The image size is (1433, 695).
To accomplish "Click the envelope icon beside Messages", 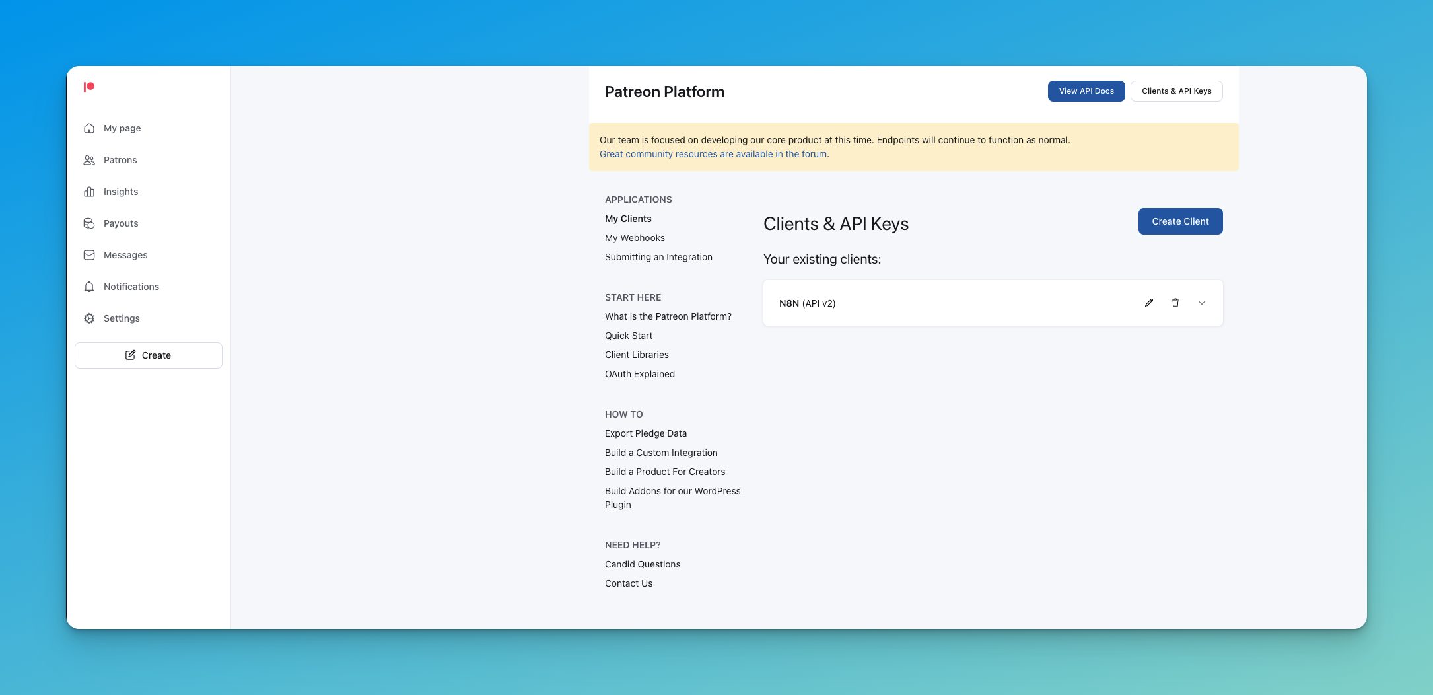I will [x=89, y=255].
